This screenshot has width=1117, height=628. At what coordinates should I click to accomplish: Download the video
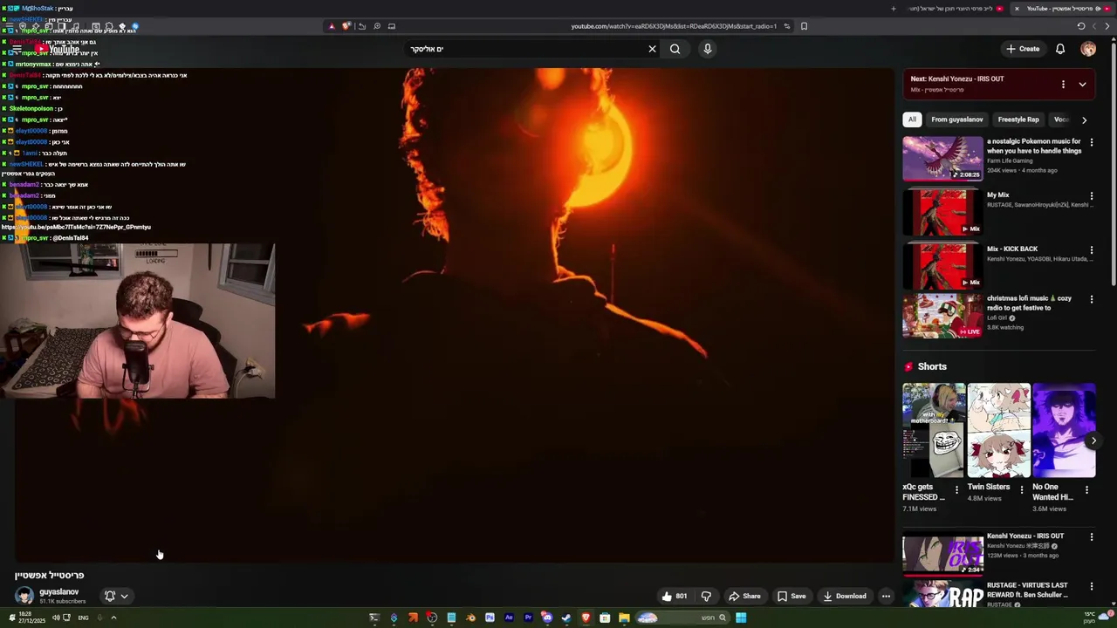tap(844, 597)
